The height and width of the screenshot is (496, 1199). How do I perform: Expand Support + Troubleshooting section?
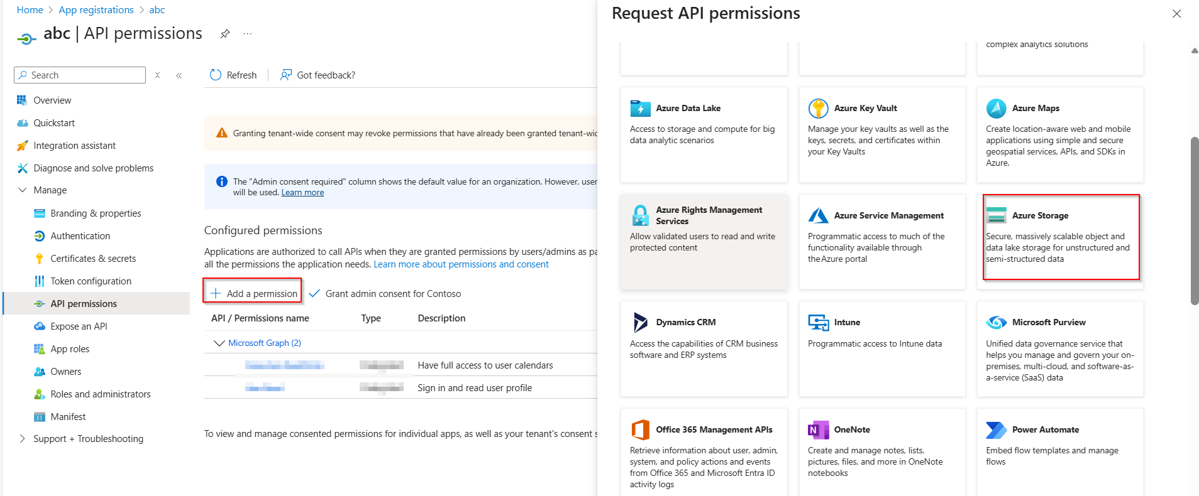(x=23, y=439)
